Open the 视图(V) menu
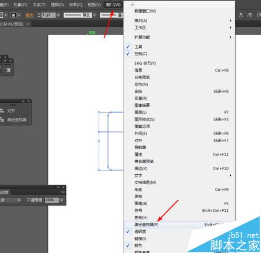261x253 pixels. point(94,5)
